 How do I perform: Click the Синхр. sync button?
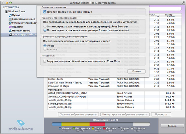172,126
